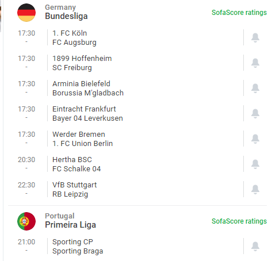
Task: Open the Bundesliga league page
Action: [x=66, y=16]
